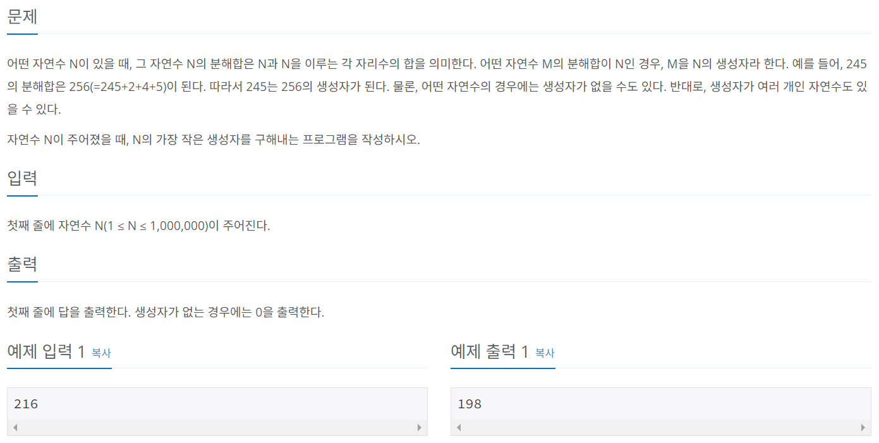Screen dimensions: 879x443
Task: Click the 예제 입력 1 heading
Action: 46,352
